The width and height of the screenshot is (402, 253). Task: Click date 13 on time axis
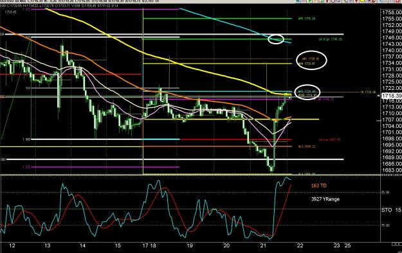47,245
